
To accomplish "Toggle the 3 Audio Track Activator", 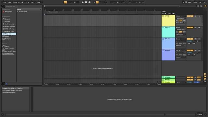I will point(190,39).
